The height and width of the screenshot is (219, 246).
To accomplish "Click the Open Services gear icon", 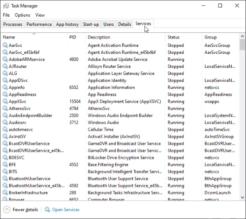I will [47, 209].
